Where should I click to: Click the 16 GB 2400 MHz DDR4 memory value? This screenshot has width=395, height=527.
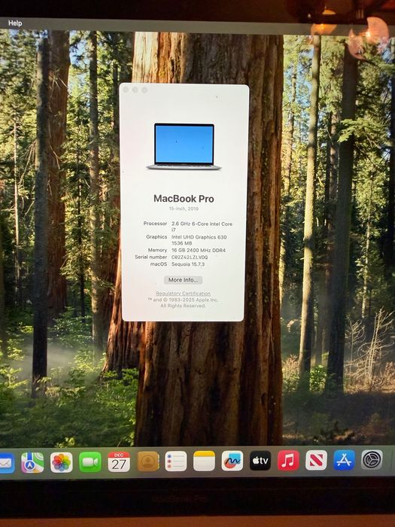tap(199, 251)
